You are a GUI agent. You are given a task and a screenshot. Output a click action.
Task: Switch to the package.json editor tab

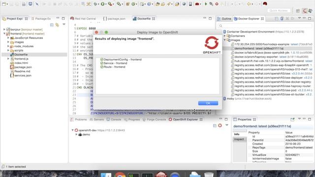114,19
